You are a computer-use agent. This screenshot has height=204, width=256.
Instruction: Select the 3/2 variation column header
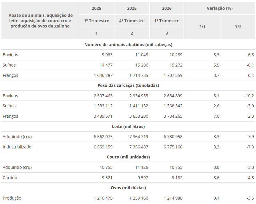[238, 27]
